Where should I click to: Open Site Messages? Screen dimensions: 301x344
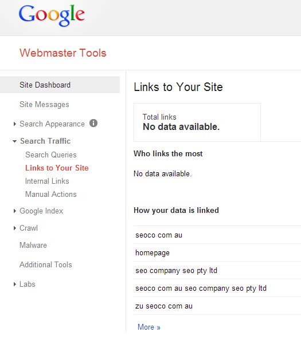click(x=44, y=104)
